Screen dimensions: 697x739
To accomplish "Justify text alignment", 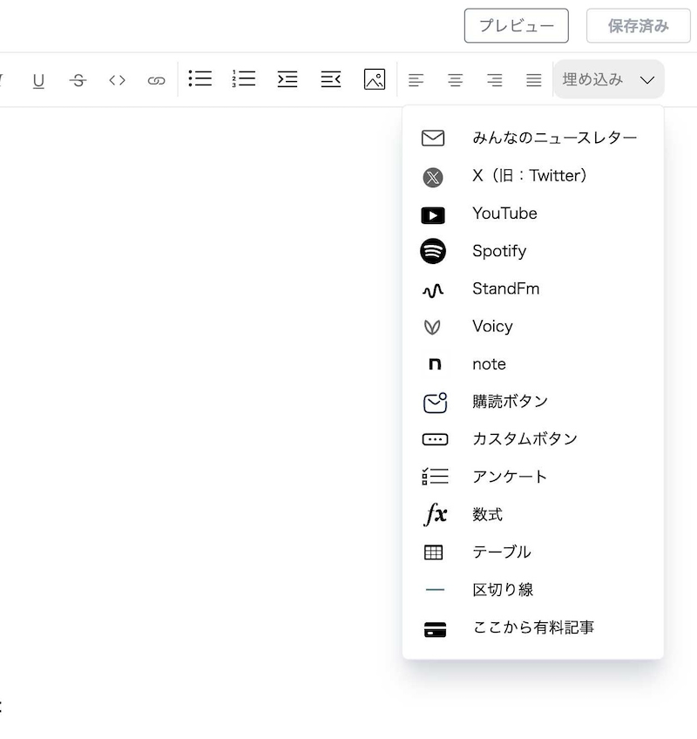I will pyautogui.click(x=534, y=80).
